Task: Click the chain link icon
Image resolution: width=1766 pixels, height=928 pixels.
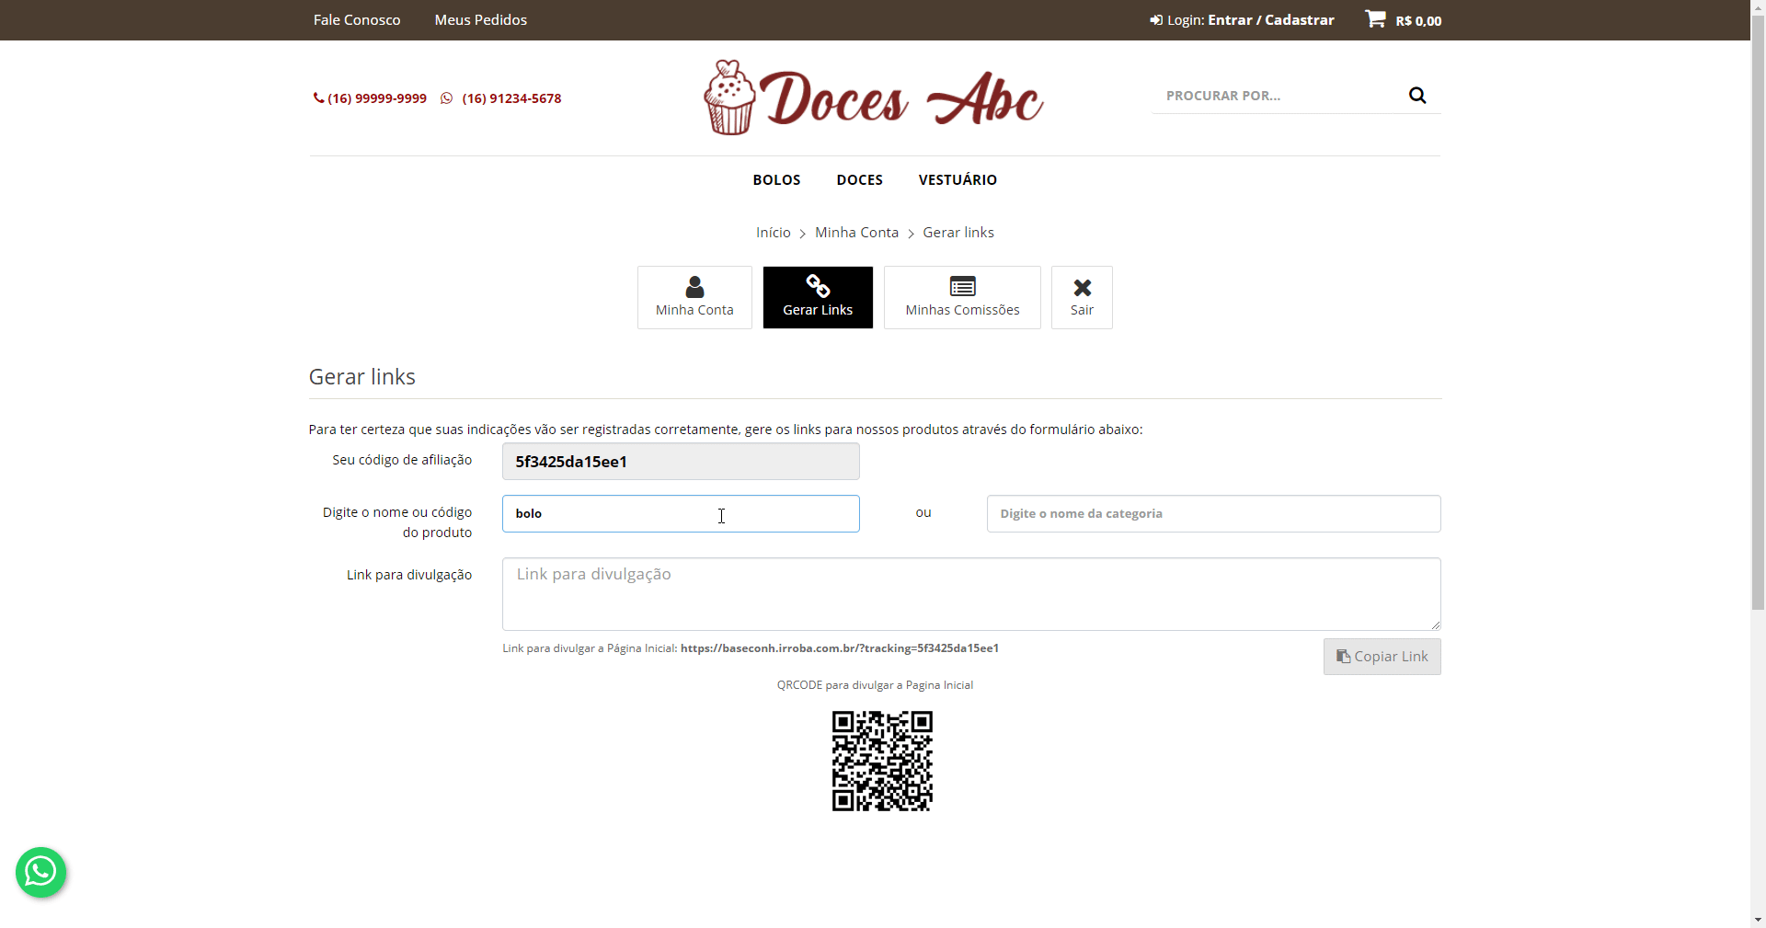Action: tap(818, 286)
